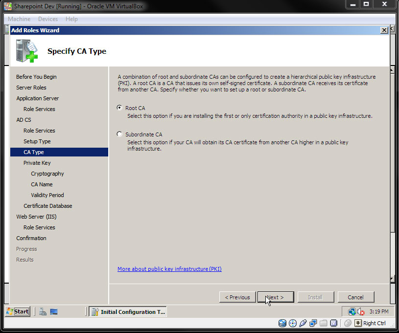Go to Cryptography step

point(47,174)
